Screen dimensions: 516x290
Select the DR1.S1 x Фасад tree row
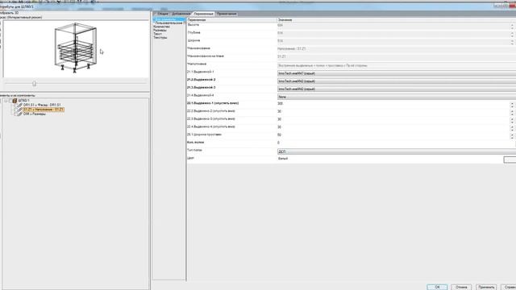[x=42, y=105]
